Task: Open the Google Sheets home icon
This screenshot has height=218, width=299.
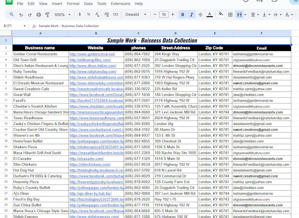Action: 9,2
